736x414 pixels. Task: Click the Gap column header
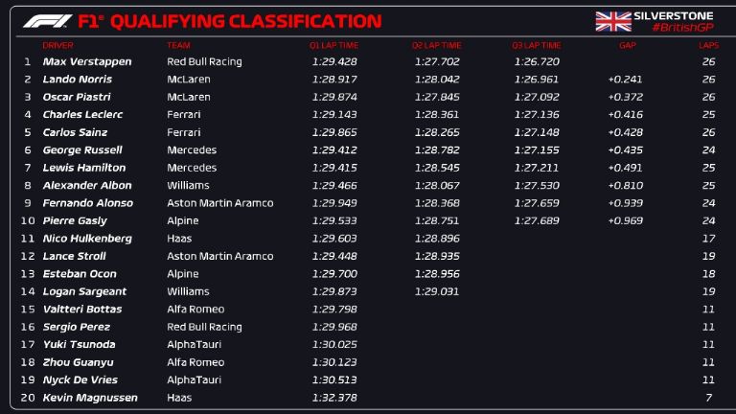[628, 45]
